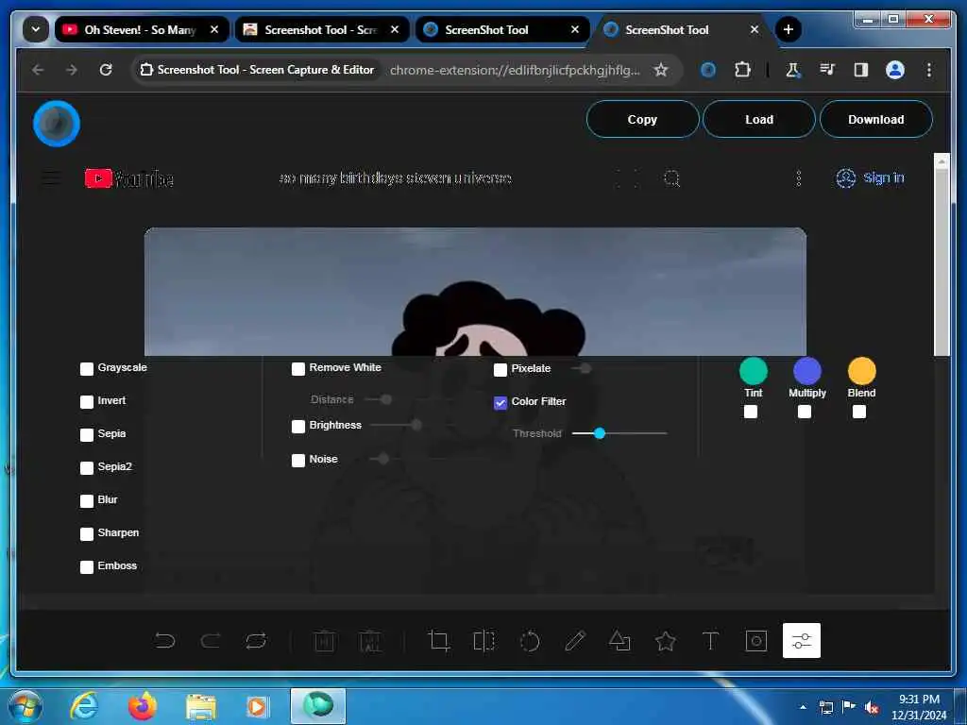Screen dimensions: 967x725
Task: Click the purple Multiply color swatch
Action: pos(806,371)
